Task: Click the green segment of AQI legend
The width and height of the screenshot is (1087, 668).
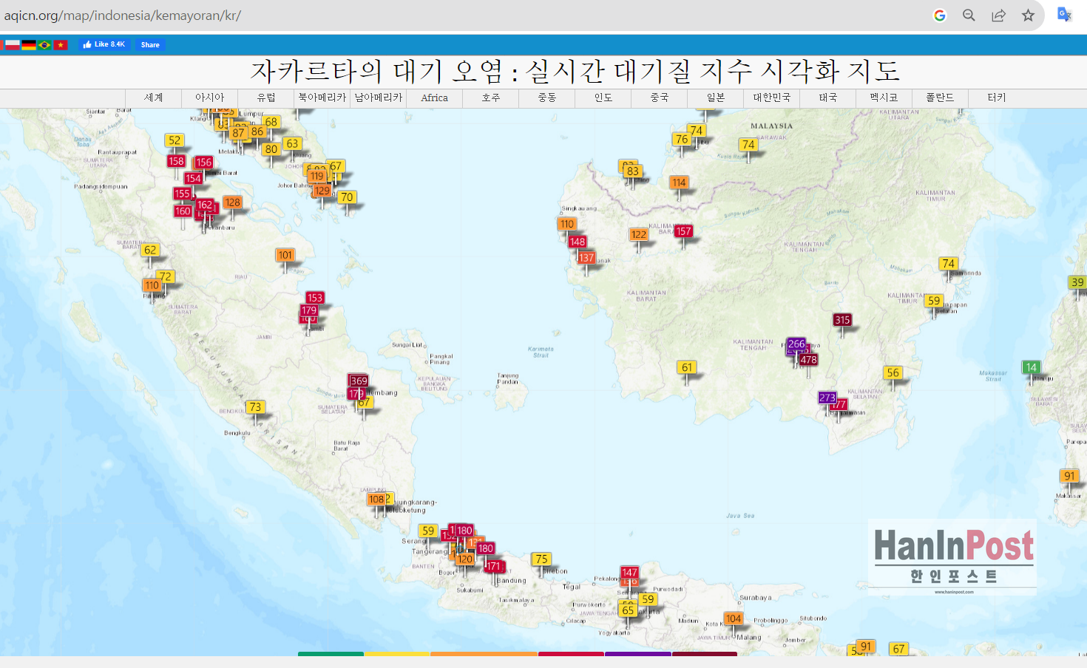Action: (331, 654)
